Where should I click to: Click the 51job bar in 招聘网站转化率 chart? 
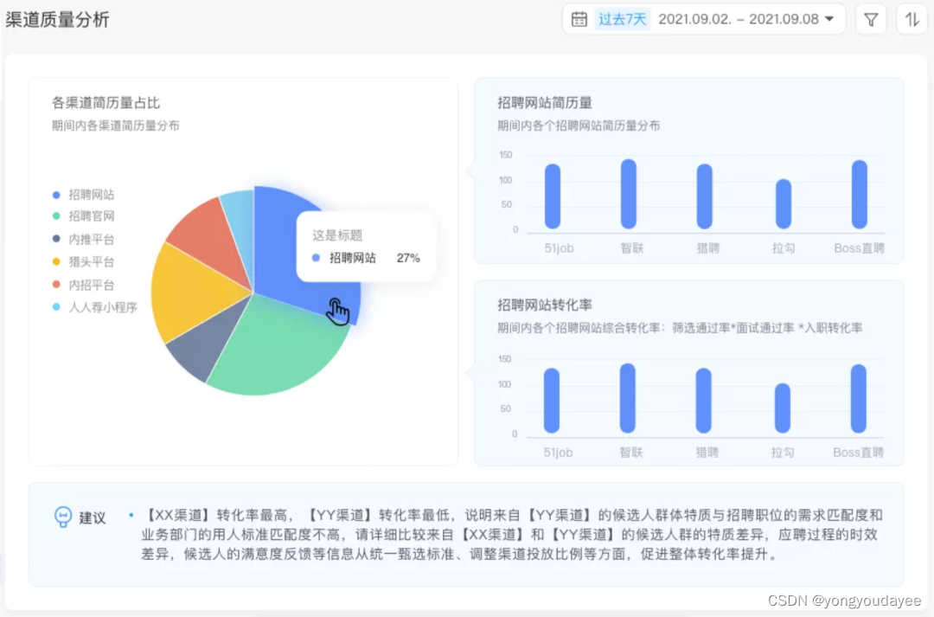(x=552, y=402)
